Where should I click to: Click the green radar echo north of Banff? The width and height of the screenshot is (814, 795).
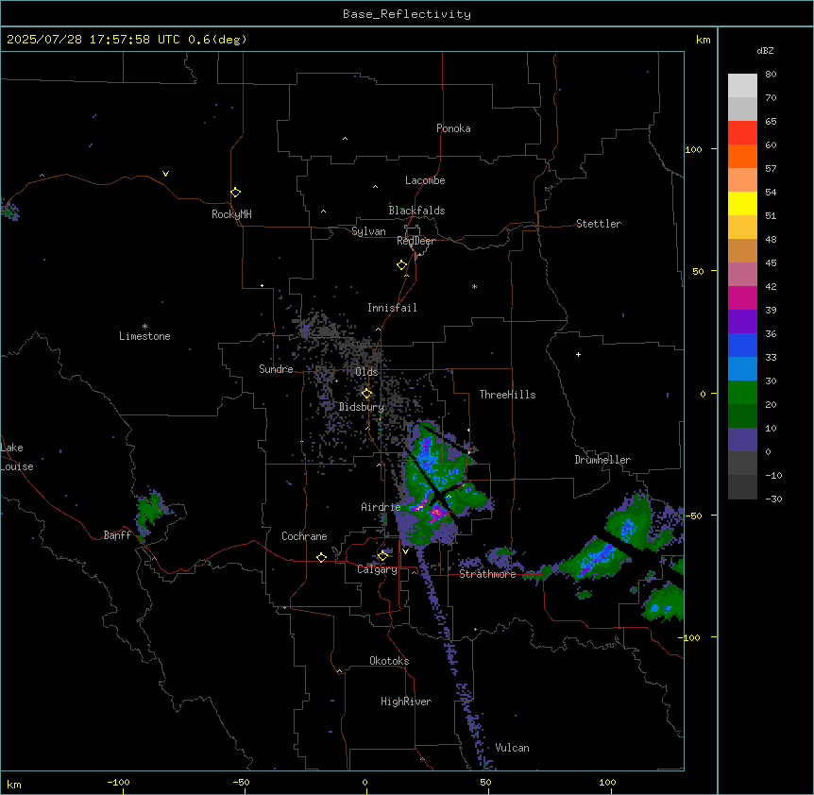(x=150, y=510)
